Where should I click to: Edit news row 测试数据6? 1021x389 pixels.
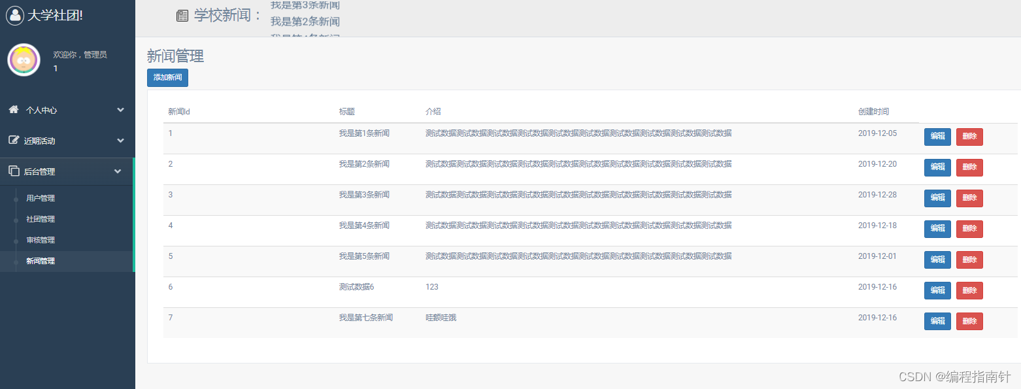(x=937, y=290)
